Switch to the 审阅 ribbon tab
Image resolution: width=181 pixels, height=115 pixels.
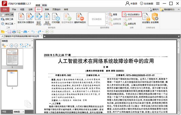[66, 9]
